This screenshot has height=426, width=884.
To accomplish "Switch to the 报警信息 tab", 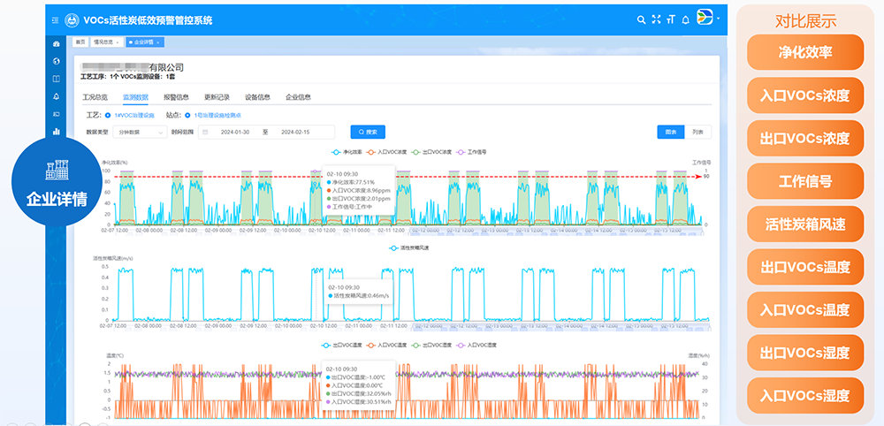I will point(176,97).
